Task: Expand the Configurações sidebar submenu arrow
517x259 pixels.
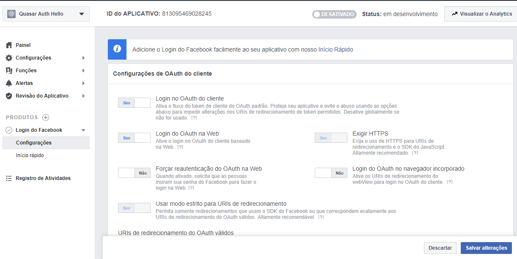Action: (83, 58)
